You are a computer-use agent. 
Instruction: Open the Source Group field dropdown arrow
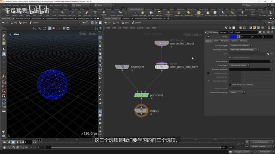[272, 61]
